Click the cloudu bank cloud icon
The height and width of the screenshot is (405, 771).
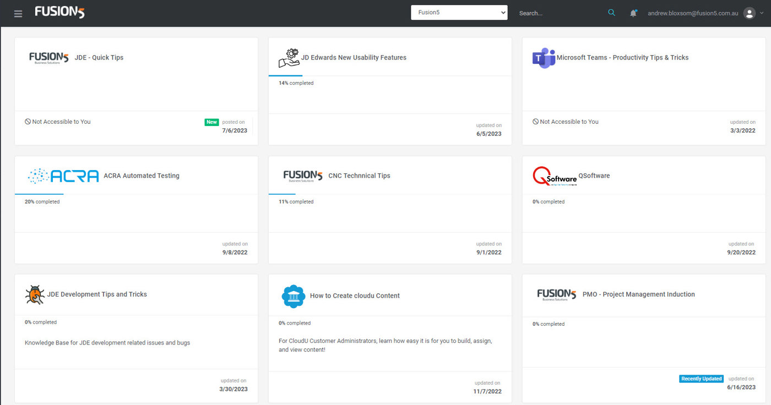[293, 296]
